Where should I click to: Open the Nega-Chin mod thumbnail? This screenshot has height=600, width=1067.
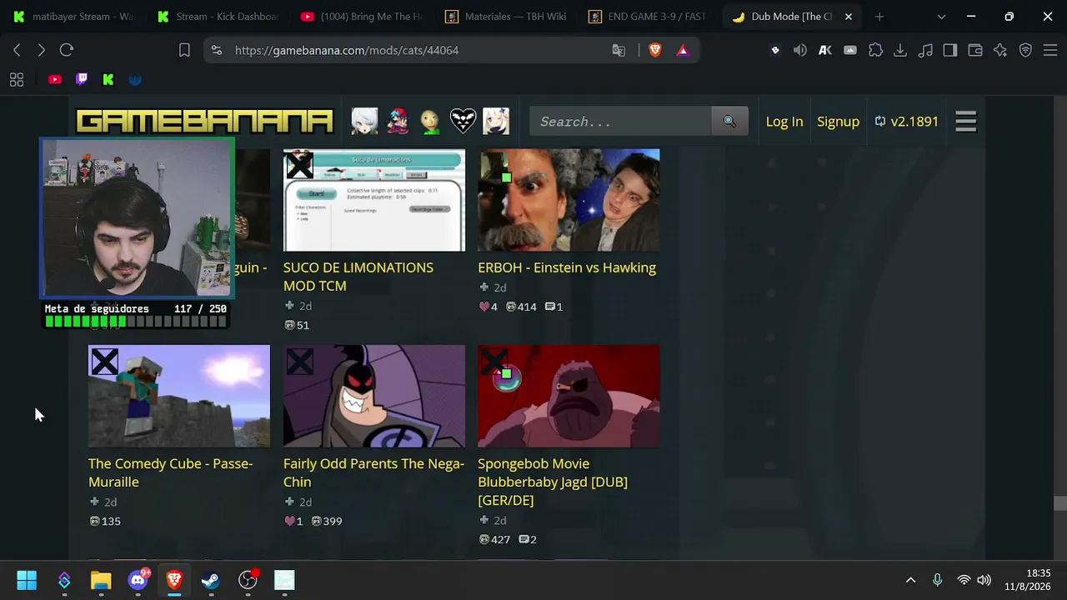[374, 396]
